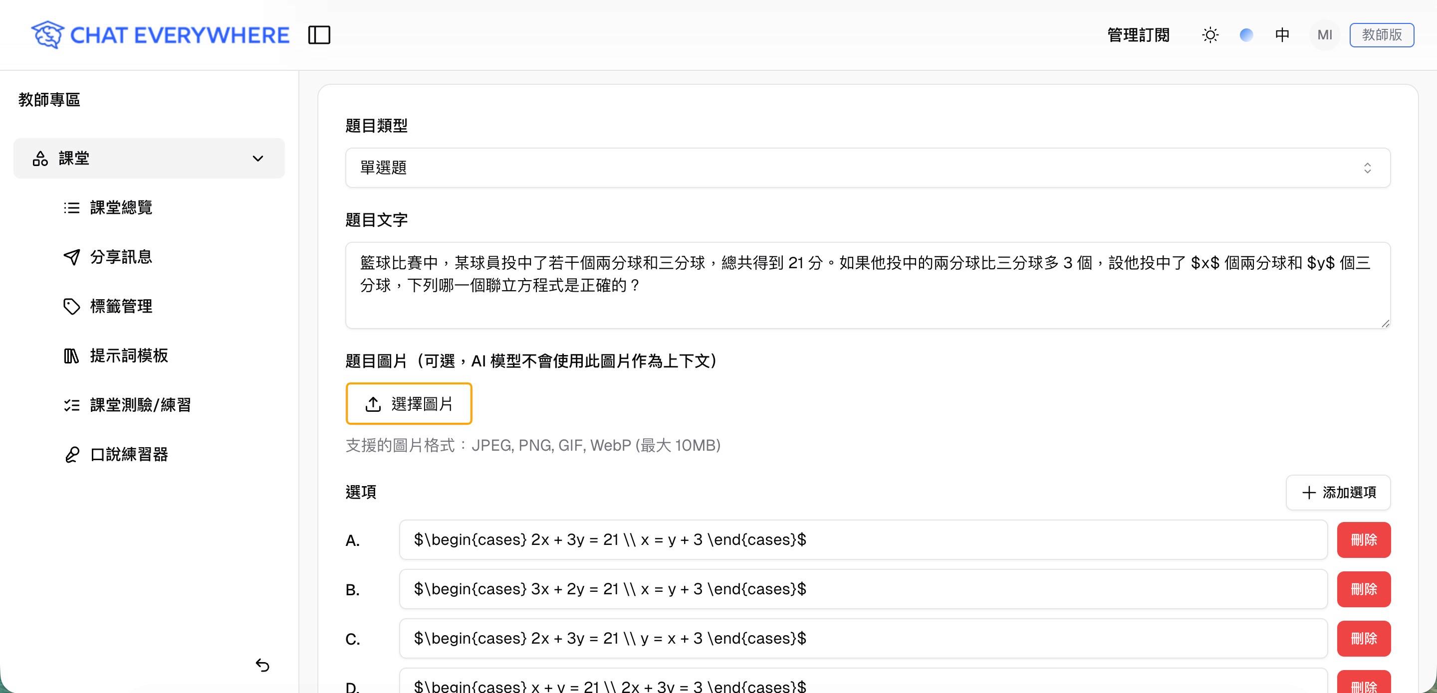1437x693 pixels.
Task: Select 課堂測驗/練習 checklist icon
Action: coord(72,405)
